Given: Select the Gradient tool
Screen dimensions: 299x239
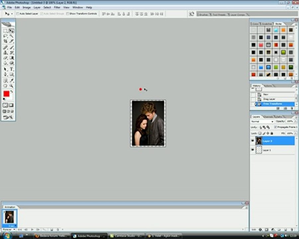Looking at the screenshot, I should tap(11, 58).
